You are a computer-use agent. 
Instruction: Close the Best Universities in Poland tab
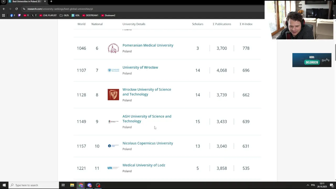(x=45, y=1)
